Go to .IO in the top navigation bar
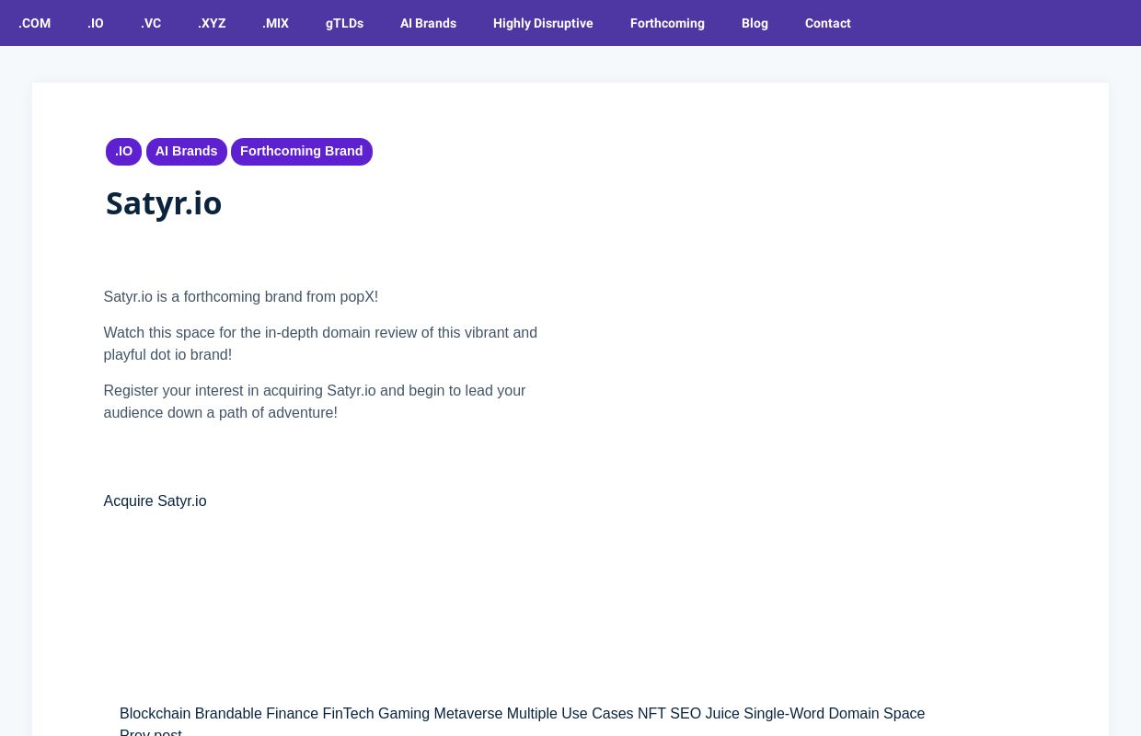Image resolution: width=1141 pixels, height=736 pixels. point(96,23)
